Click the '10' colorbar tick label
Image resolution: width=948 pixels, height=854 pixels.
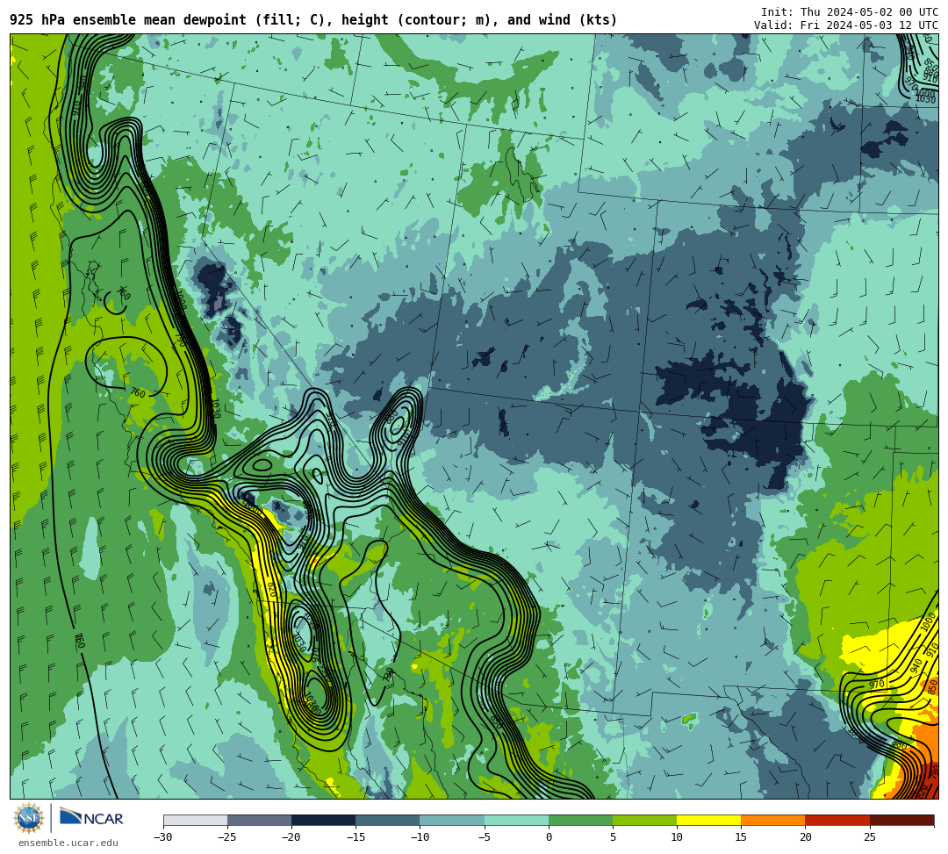677,837
